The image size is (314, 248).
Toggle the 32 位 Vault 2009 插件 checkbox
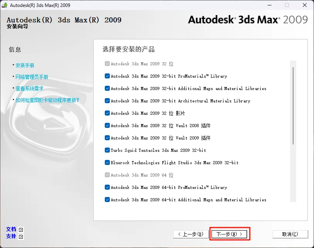[x=107, y=138]
